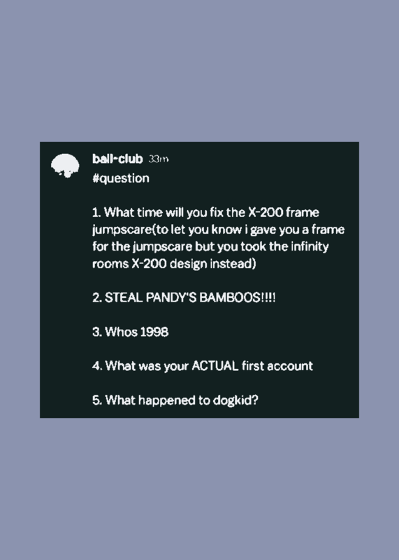The width and height of the screenshot is (399, 560).
Task: Open the ball-club username
Action: 117,159
